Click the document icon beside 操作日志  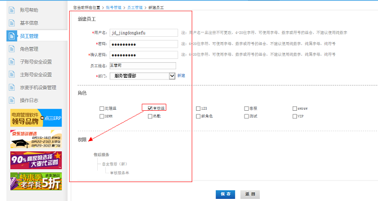click(x=11, y=100)
